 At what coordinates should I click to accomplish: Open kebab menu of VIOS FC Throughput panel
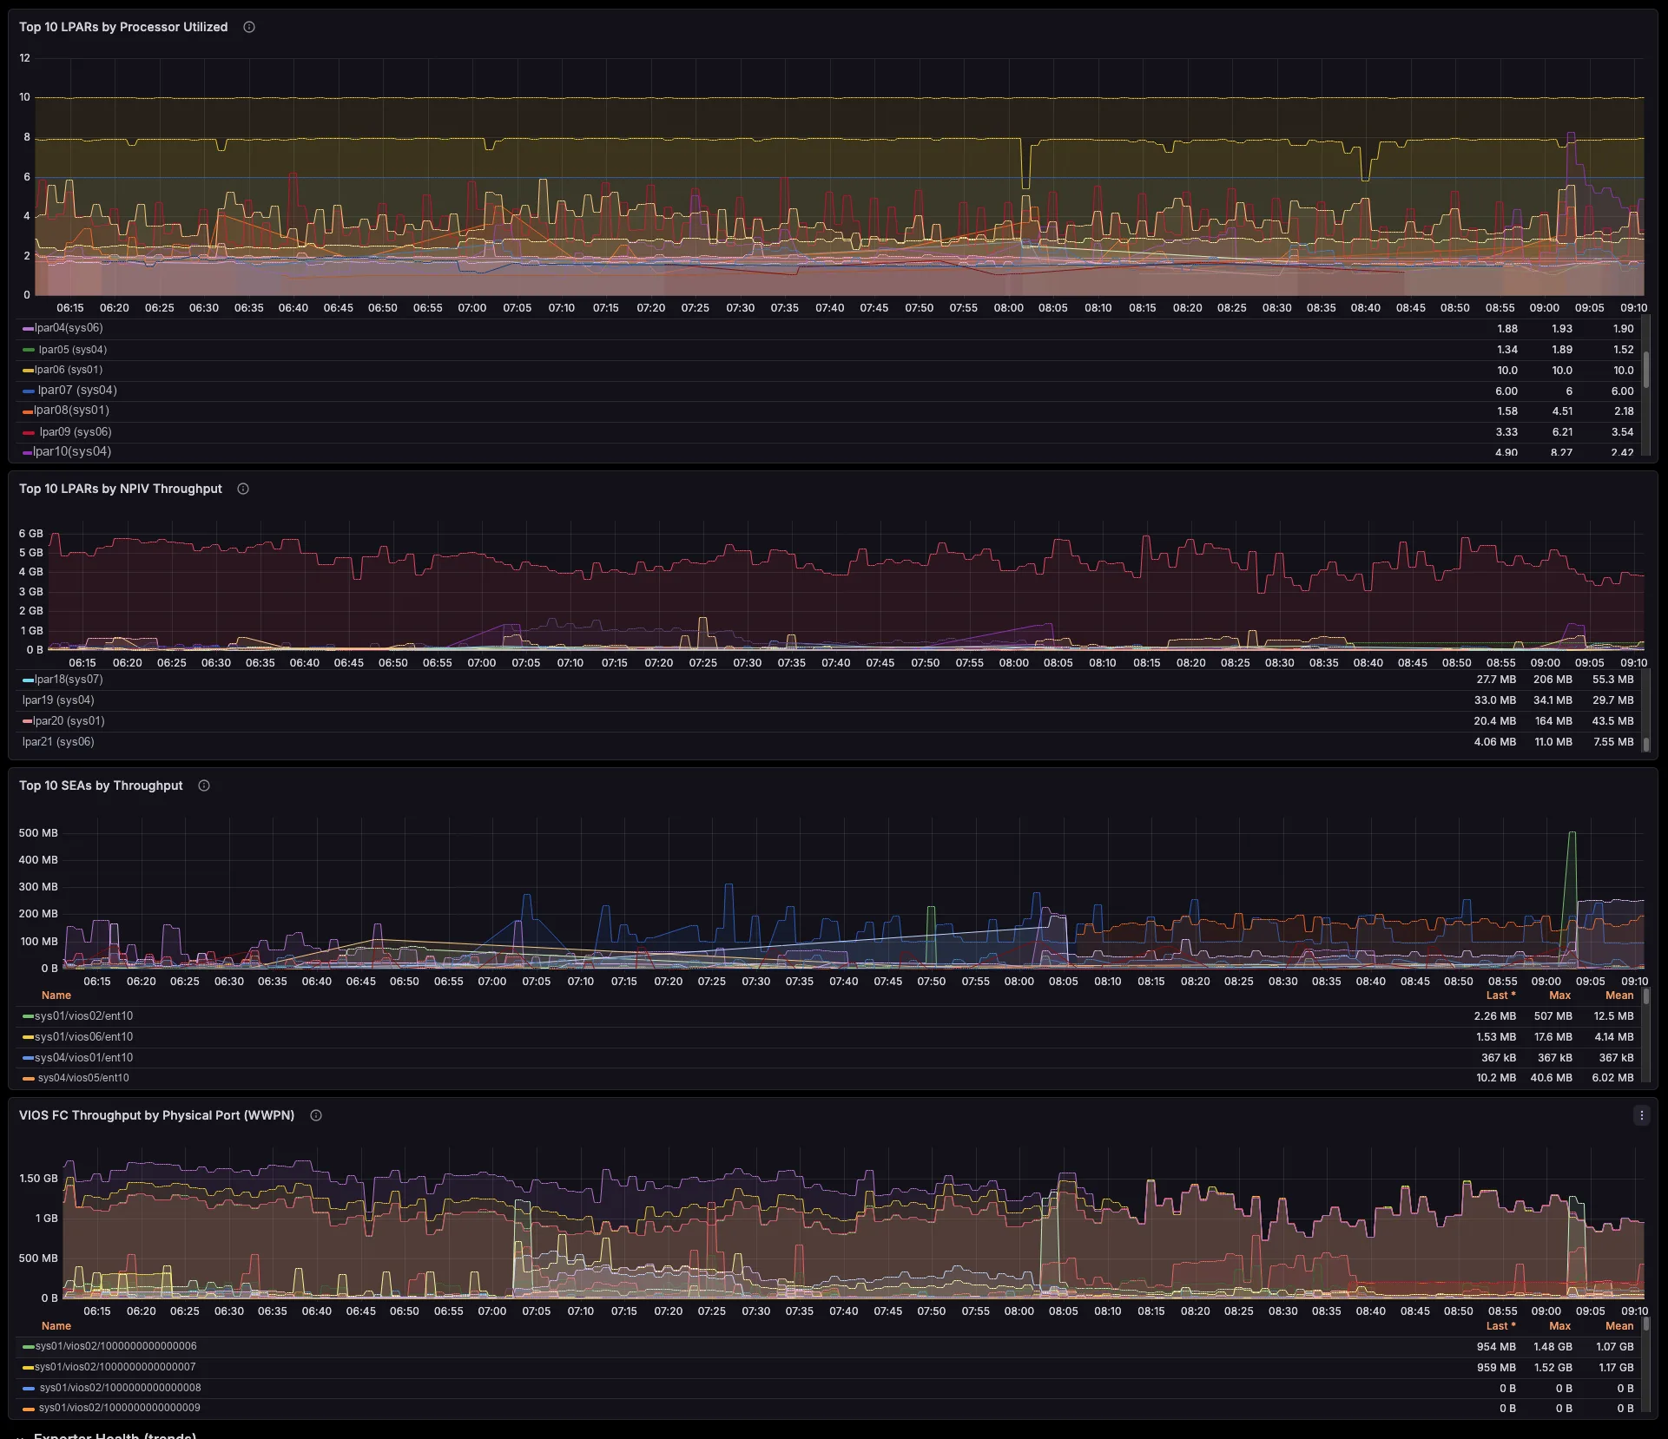click(x=1641, y=1115)
